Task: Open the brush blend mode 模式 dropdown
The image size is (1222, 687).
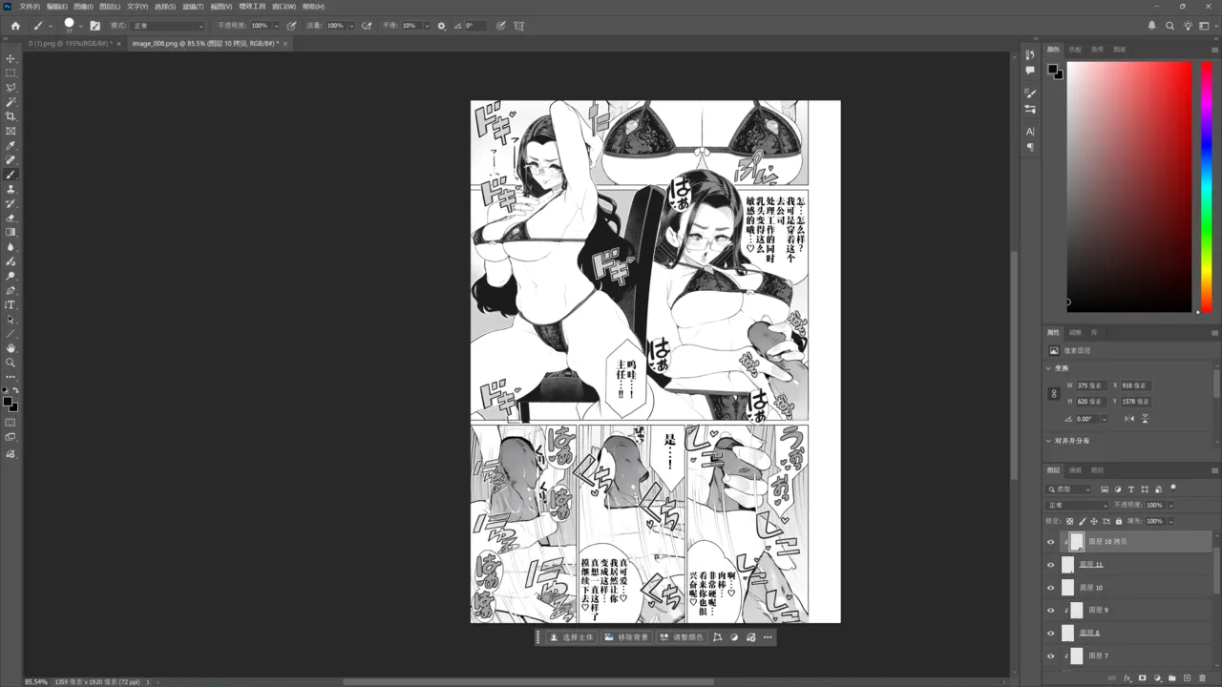Action: [x=168, y=26]
